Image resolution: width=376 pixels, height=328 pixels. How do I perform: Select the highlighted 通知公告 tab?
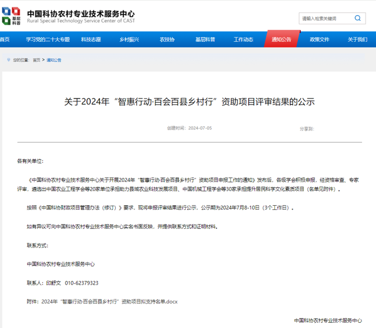coord(282,39)
